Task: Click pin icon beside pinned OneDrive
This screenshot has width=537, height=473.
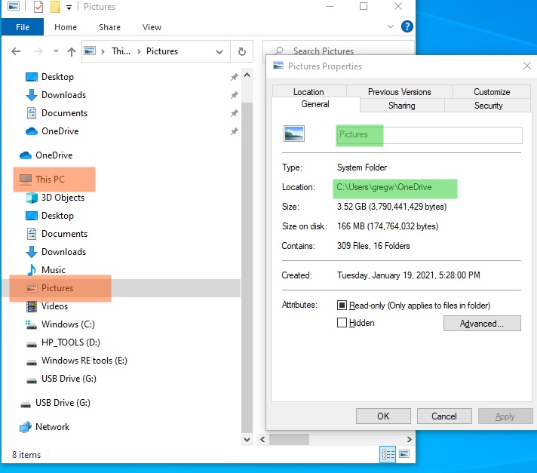Action: click(235, 131)
